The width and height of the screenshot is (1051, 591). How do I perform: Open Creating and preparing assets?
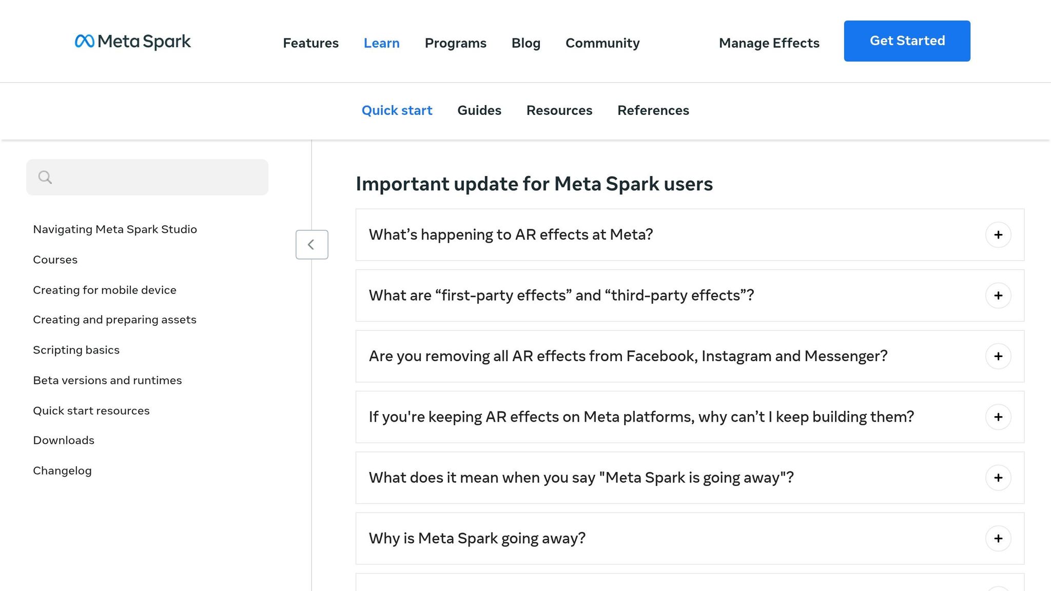(x=114, y=320)
